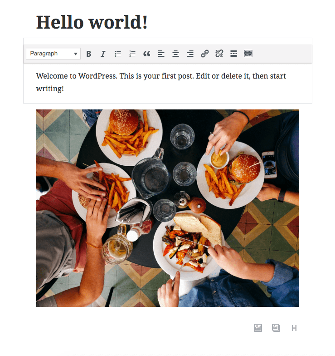Select the burger meal image
The height and width of the screenshot is (356, 335).
[168, 208]
